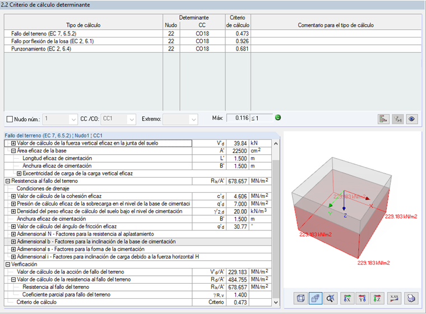This screenshot has height=314, width=426.
Task: Collapse the Verificación section
Action: pos(8,264)
